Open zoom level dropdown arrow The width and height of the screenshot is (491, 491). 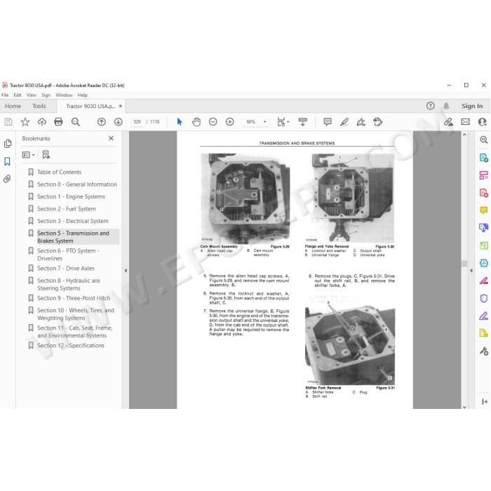tap(264, 122)
